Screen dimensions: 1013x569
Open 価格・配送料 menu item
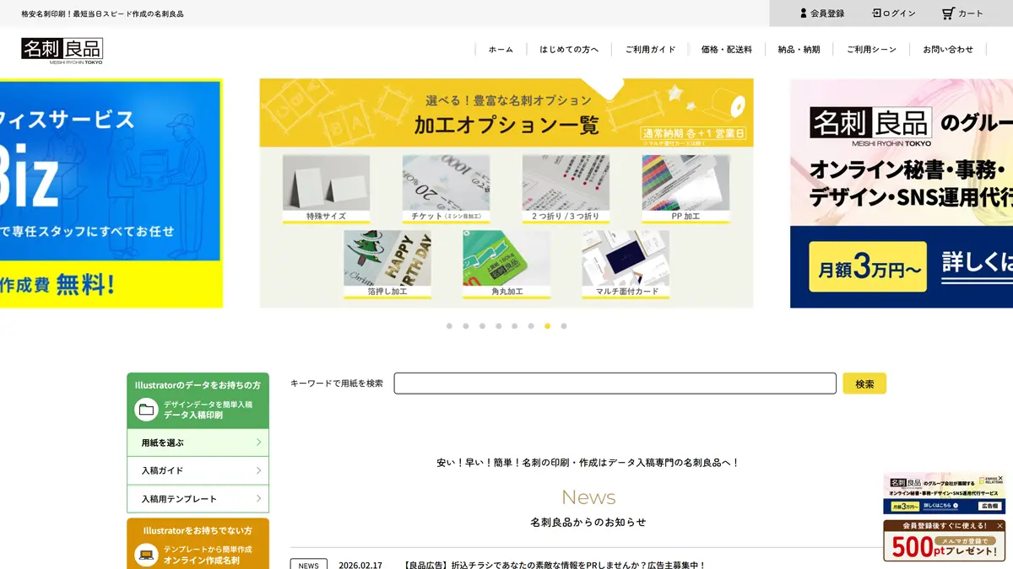(726, 50)
